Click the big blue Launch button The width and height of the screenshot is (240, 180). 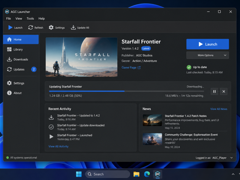click(208, 44)
